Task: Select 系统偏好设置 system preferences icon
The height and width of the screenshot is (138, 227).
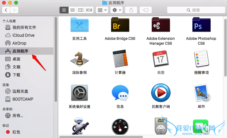Action: 80,93
